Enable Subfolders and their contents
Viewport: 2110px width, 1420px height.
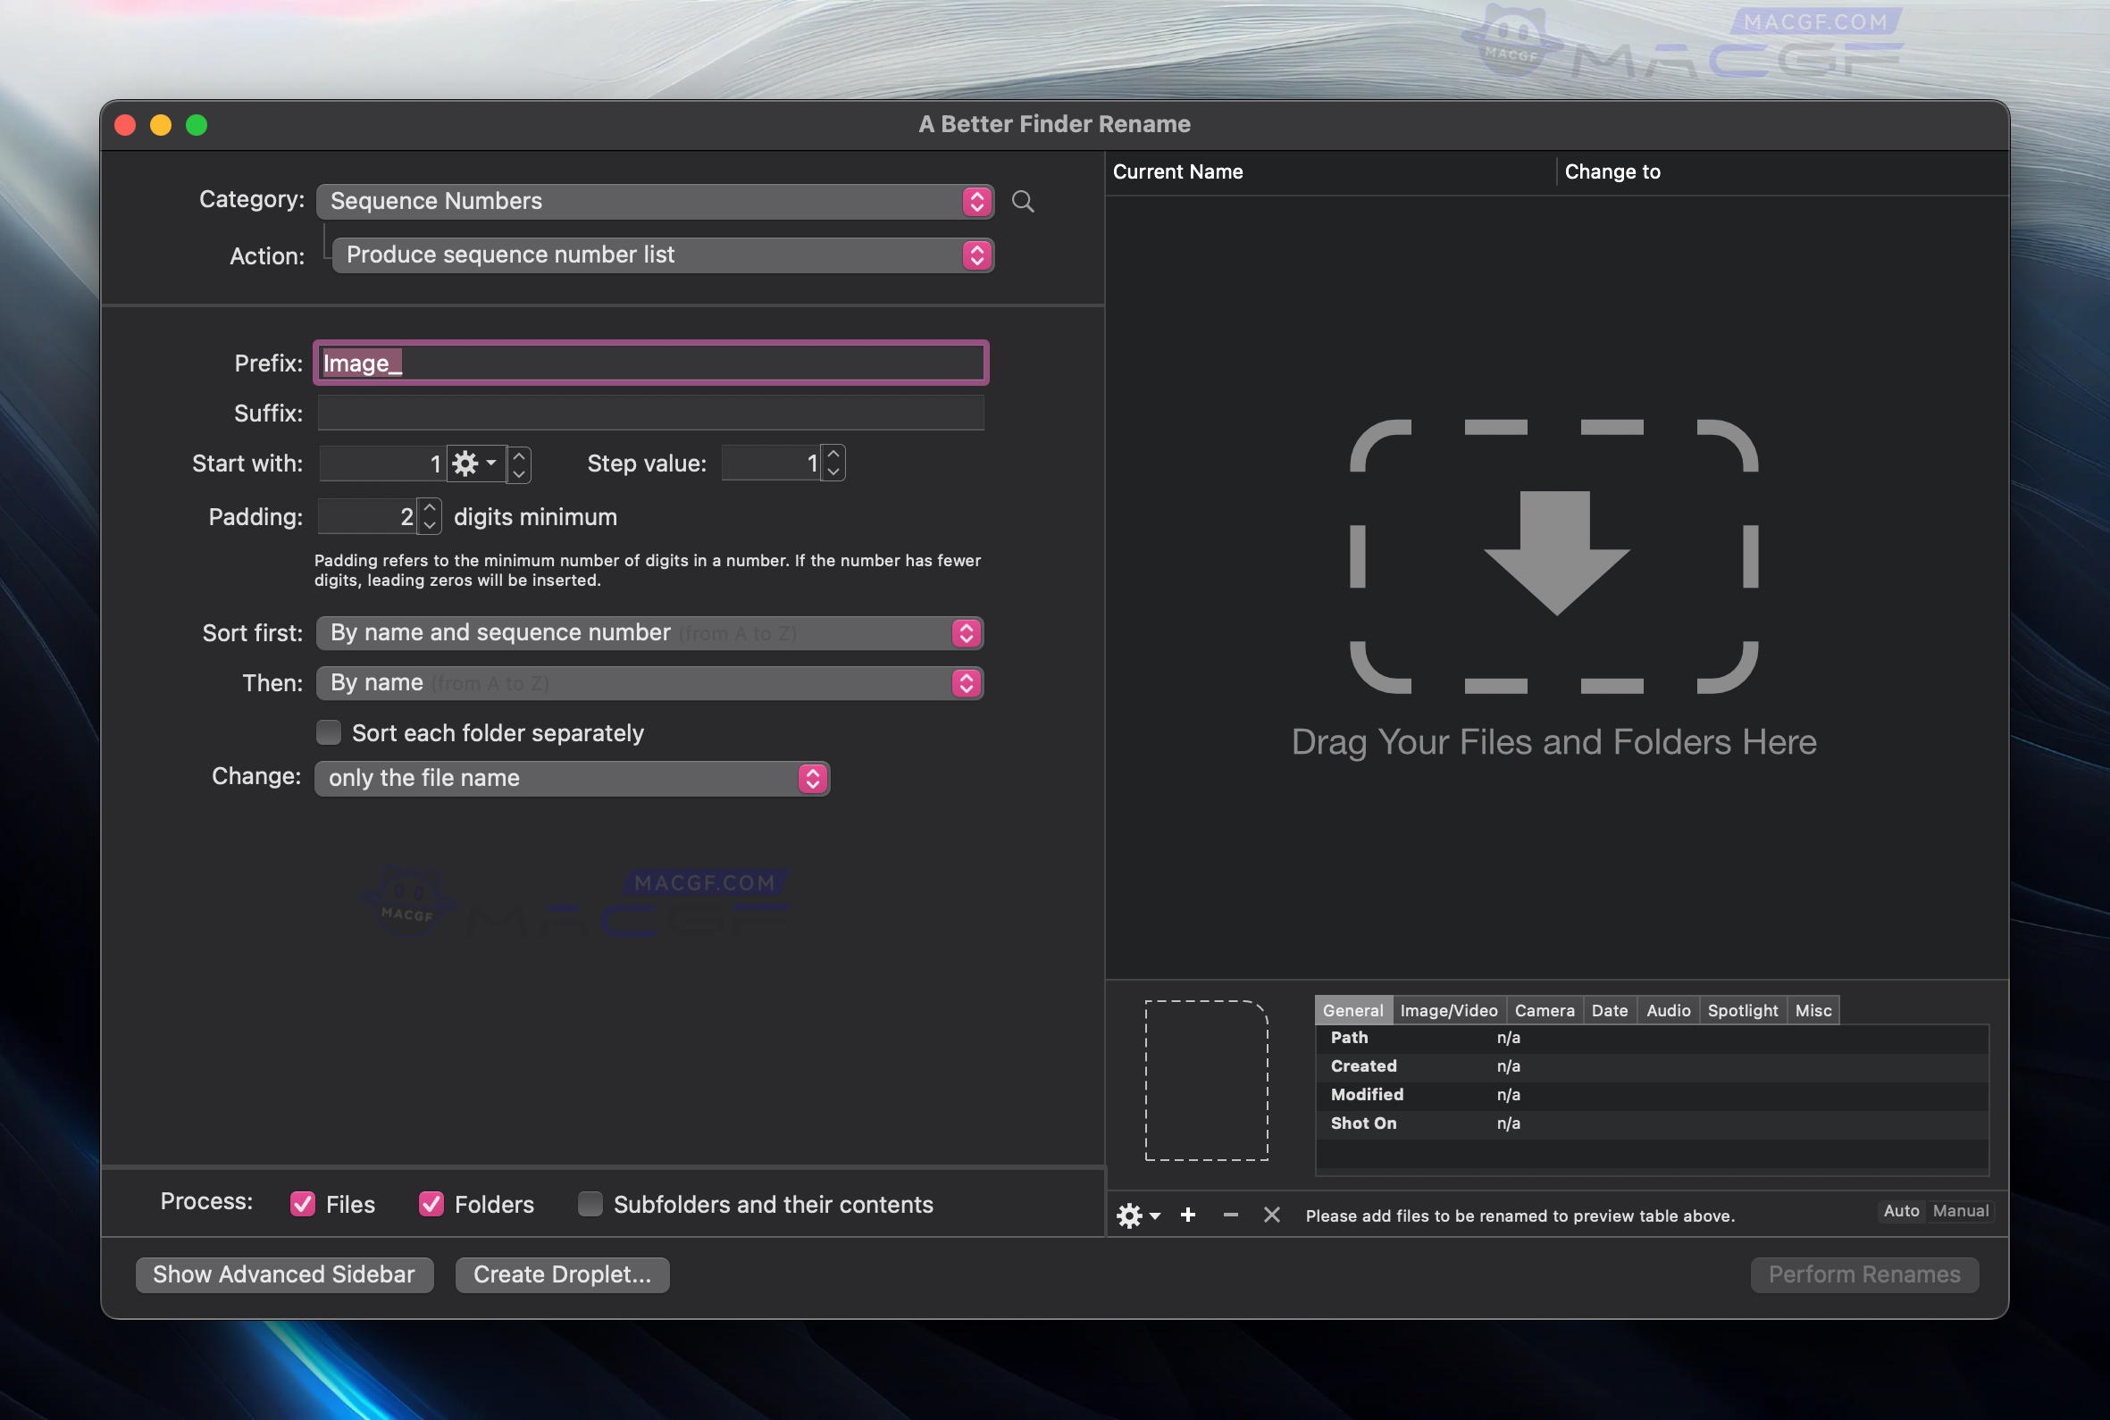click(x=590, y=1204)
